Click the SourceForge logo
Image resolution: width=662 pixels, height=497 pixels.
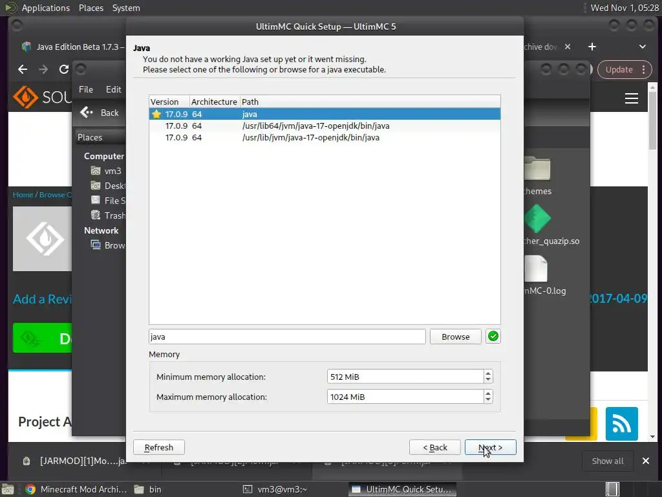click(x=42, y=97)
